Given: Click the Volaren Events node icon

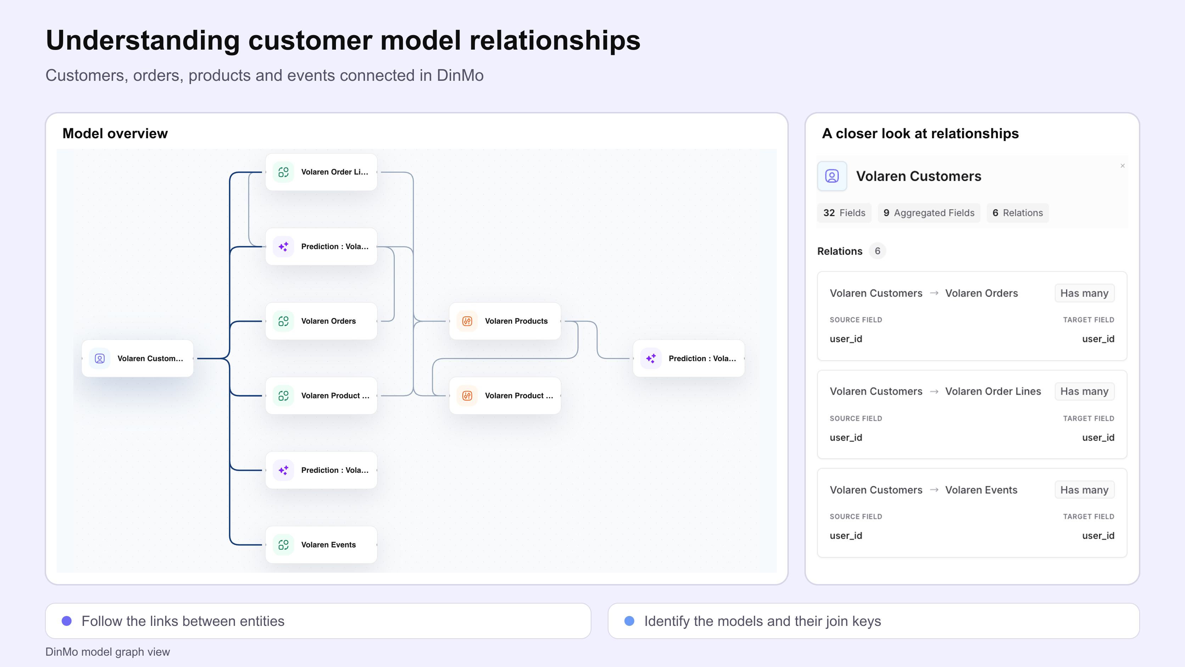Looking at the screenshot, I should (283, 545).
